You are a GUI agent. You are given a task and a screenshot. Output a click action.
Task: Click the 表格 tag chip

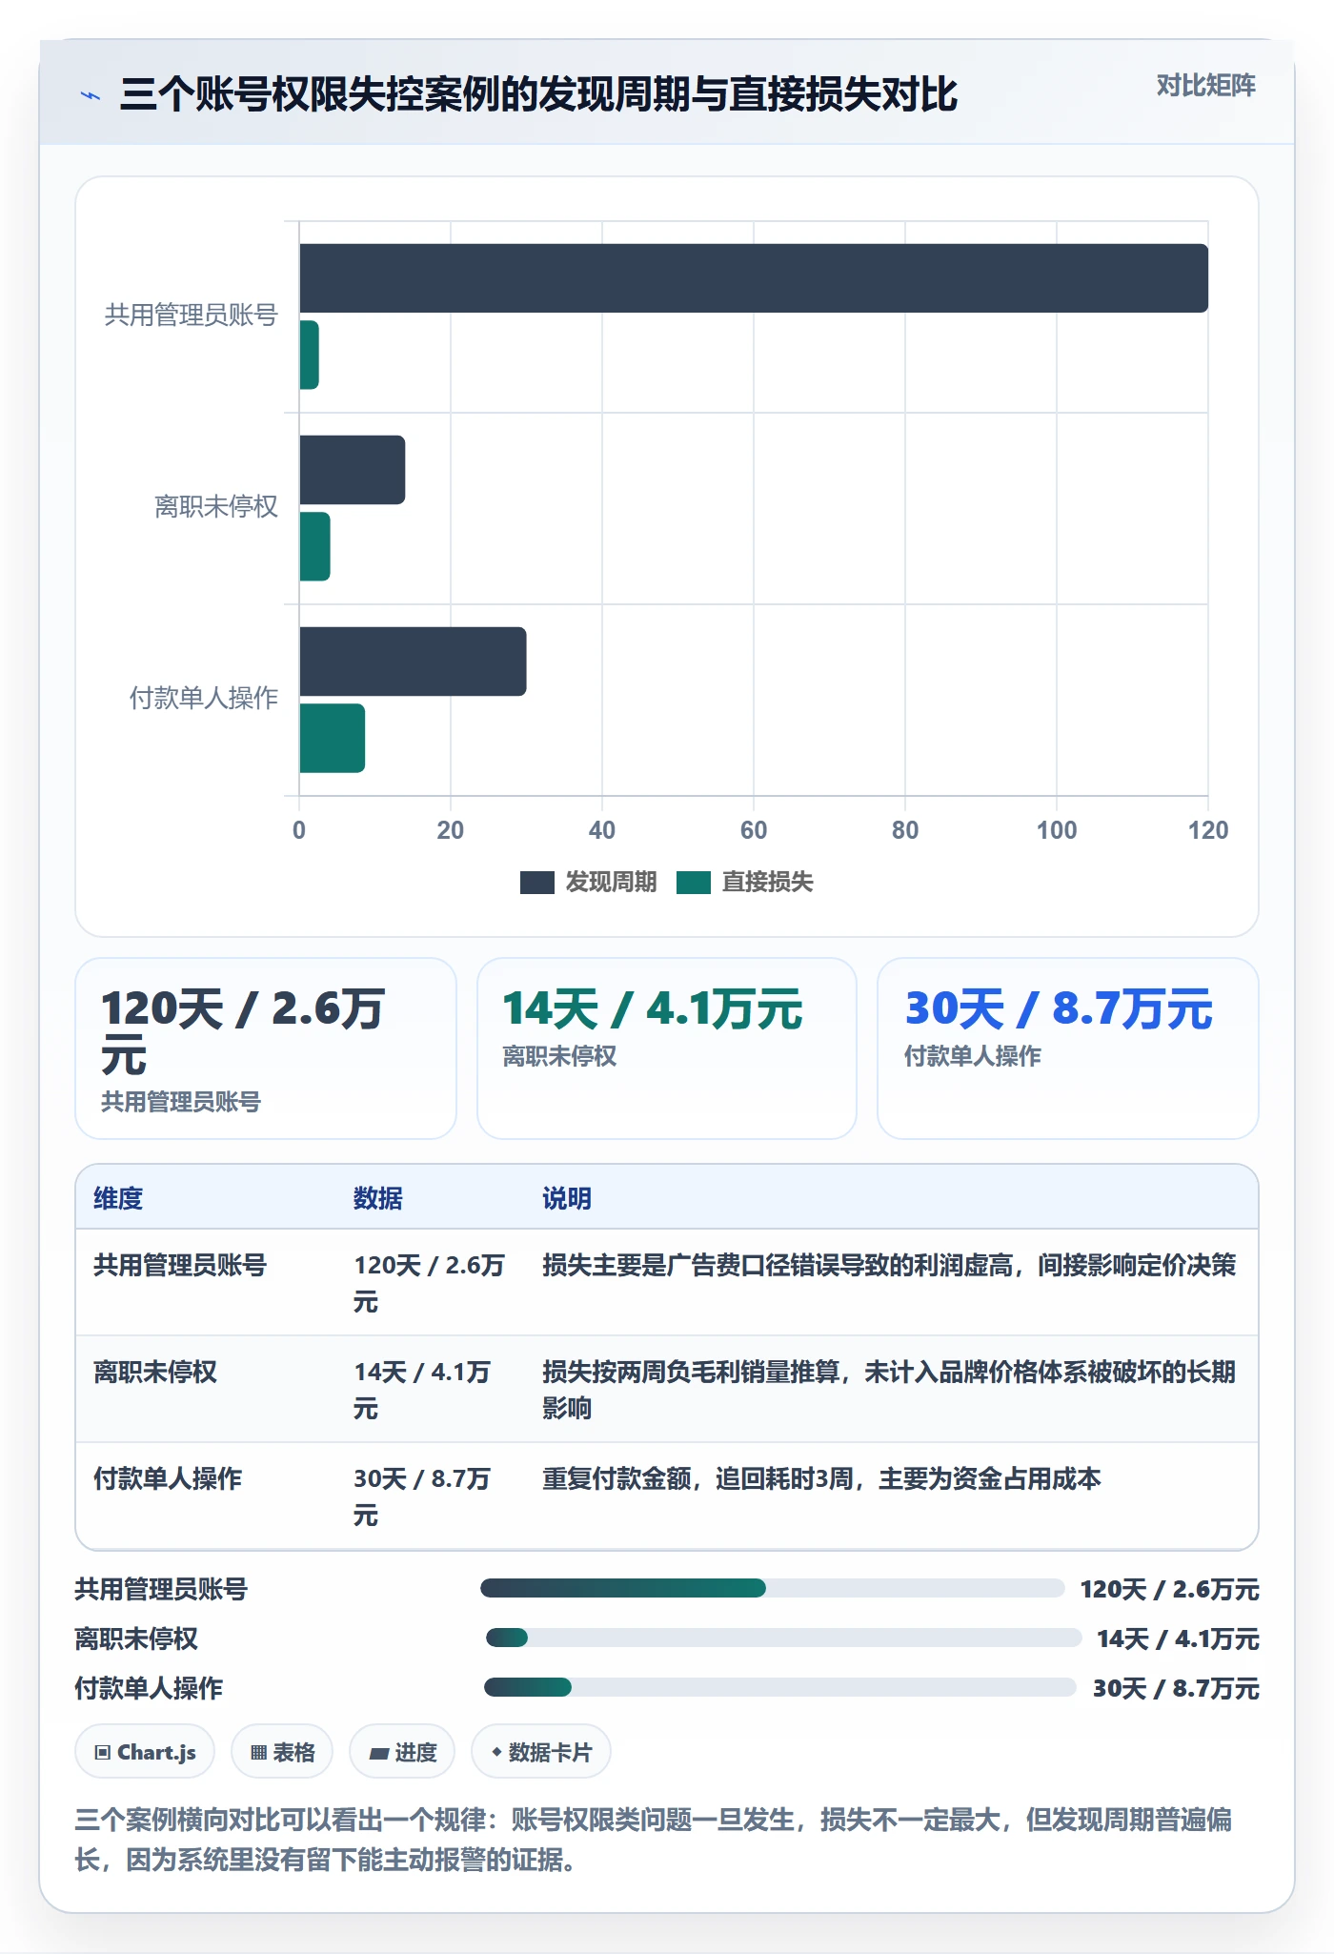pyautogui.click(x=282, y=1752)
